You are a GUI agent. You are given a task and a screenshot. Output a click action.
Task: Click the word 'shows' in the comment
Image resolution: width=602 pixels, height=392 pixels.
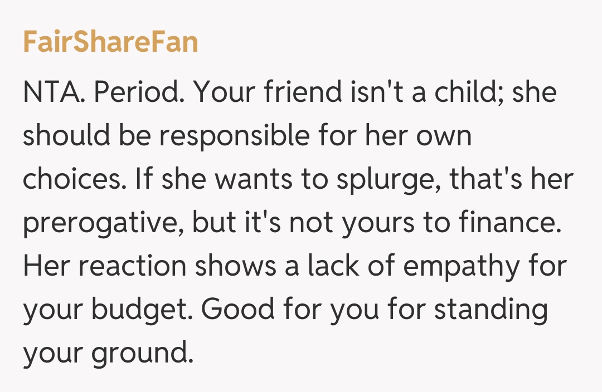click(233, 266)
